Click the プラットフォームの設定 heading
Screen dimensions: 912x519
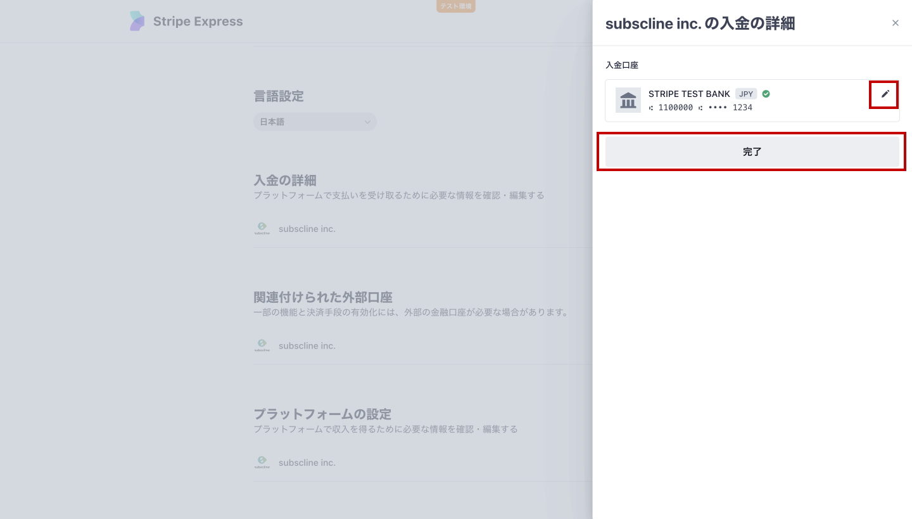[322, 414]
